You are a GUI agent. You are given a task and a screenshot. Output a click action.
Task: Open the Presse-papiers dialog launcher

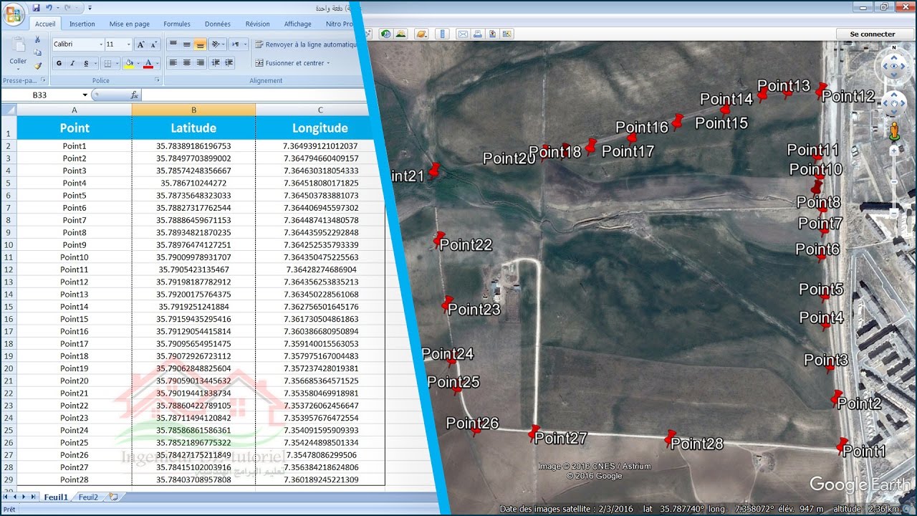pos(44,80)
